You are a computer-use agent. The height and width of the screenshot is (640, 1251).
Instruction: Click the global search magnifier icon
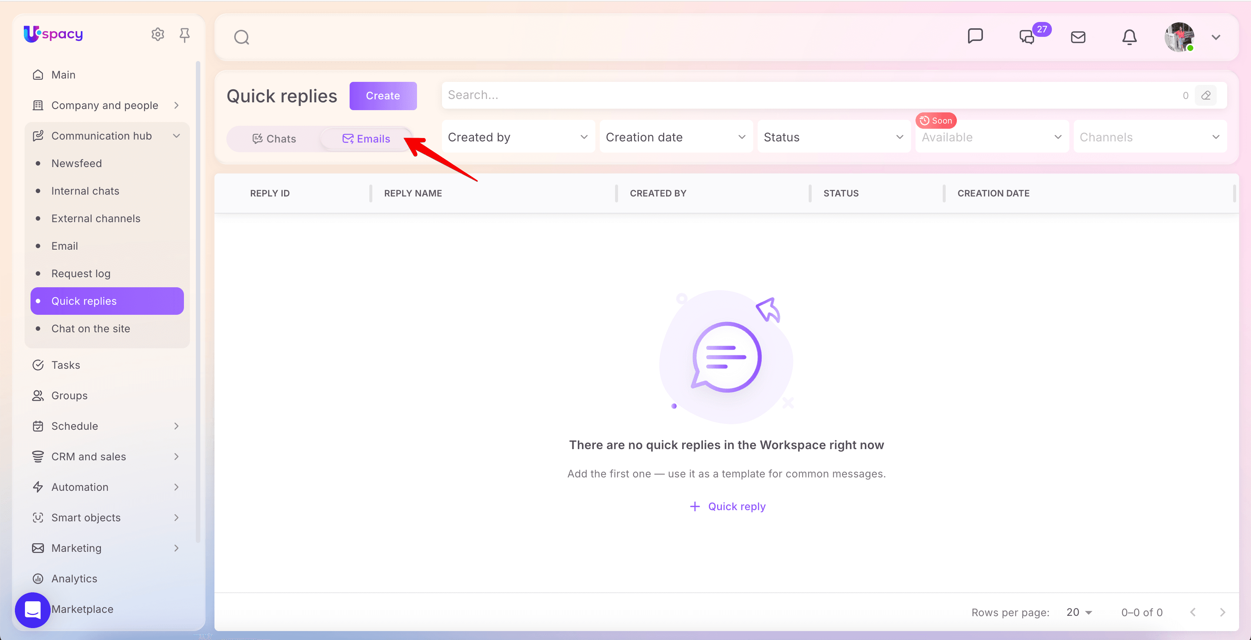pyautogui.click(x=241, y=37)
